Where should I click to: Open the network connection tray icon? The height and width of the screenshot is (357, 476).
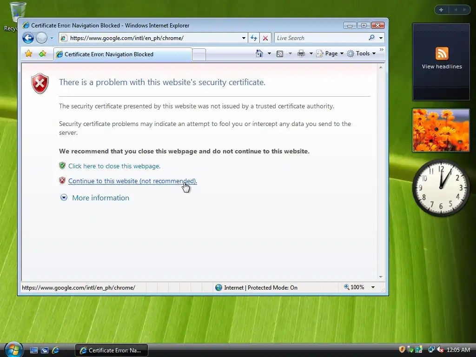pyautogui.click(x=431, y=350)
